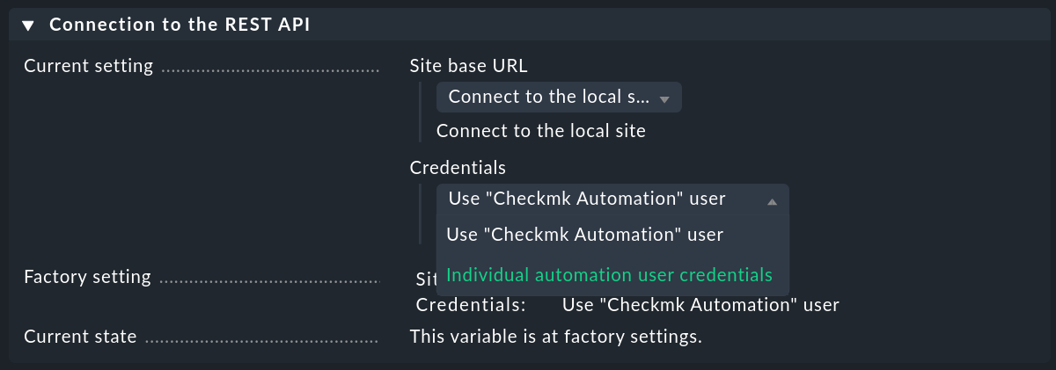
Task: Click the down arrow on Site base URL selector
Action: coord(664,99)
